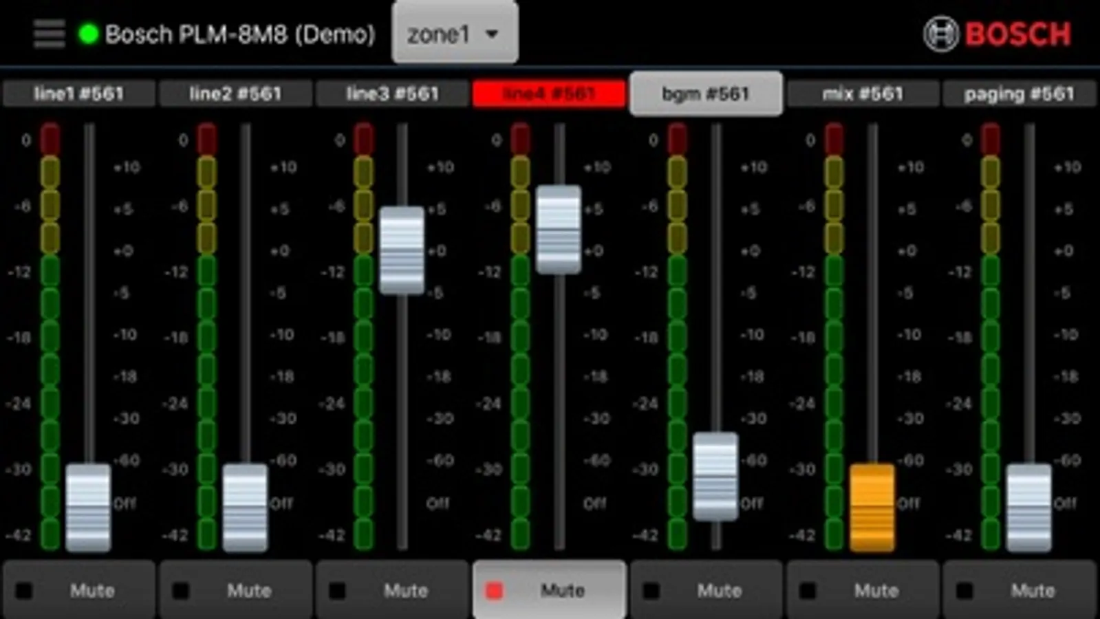The image size is (1100, 619).
Task: Click the paging level meter
Action: 991,337
